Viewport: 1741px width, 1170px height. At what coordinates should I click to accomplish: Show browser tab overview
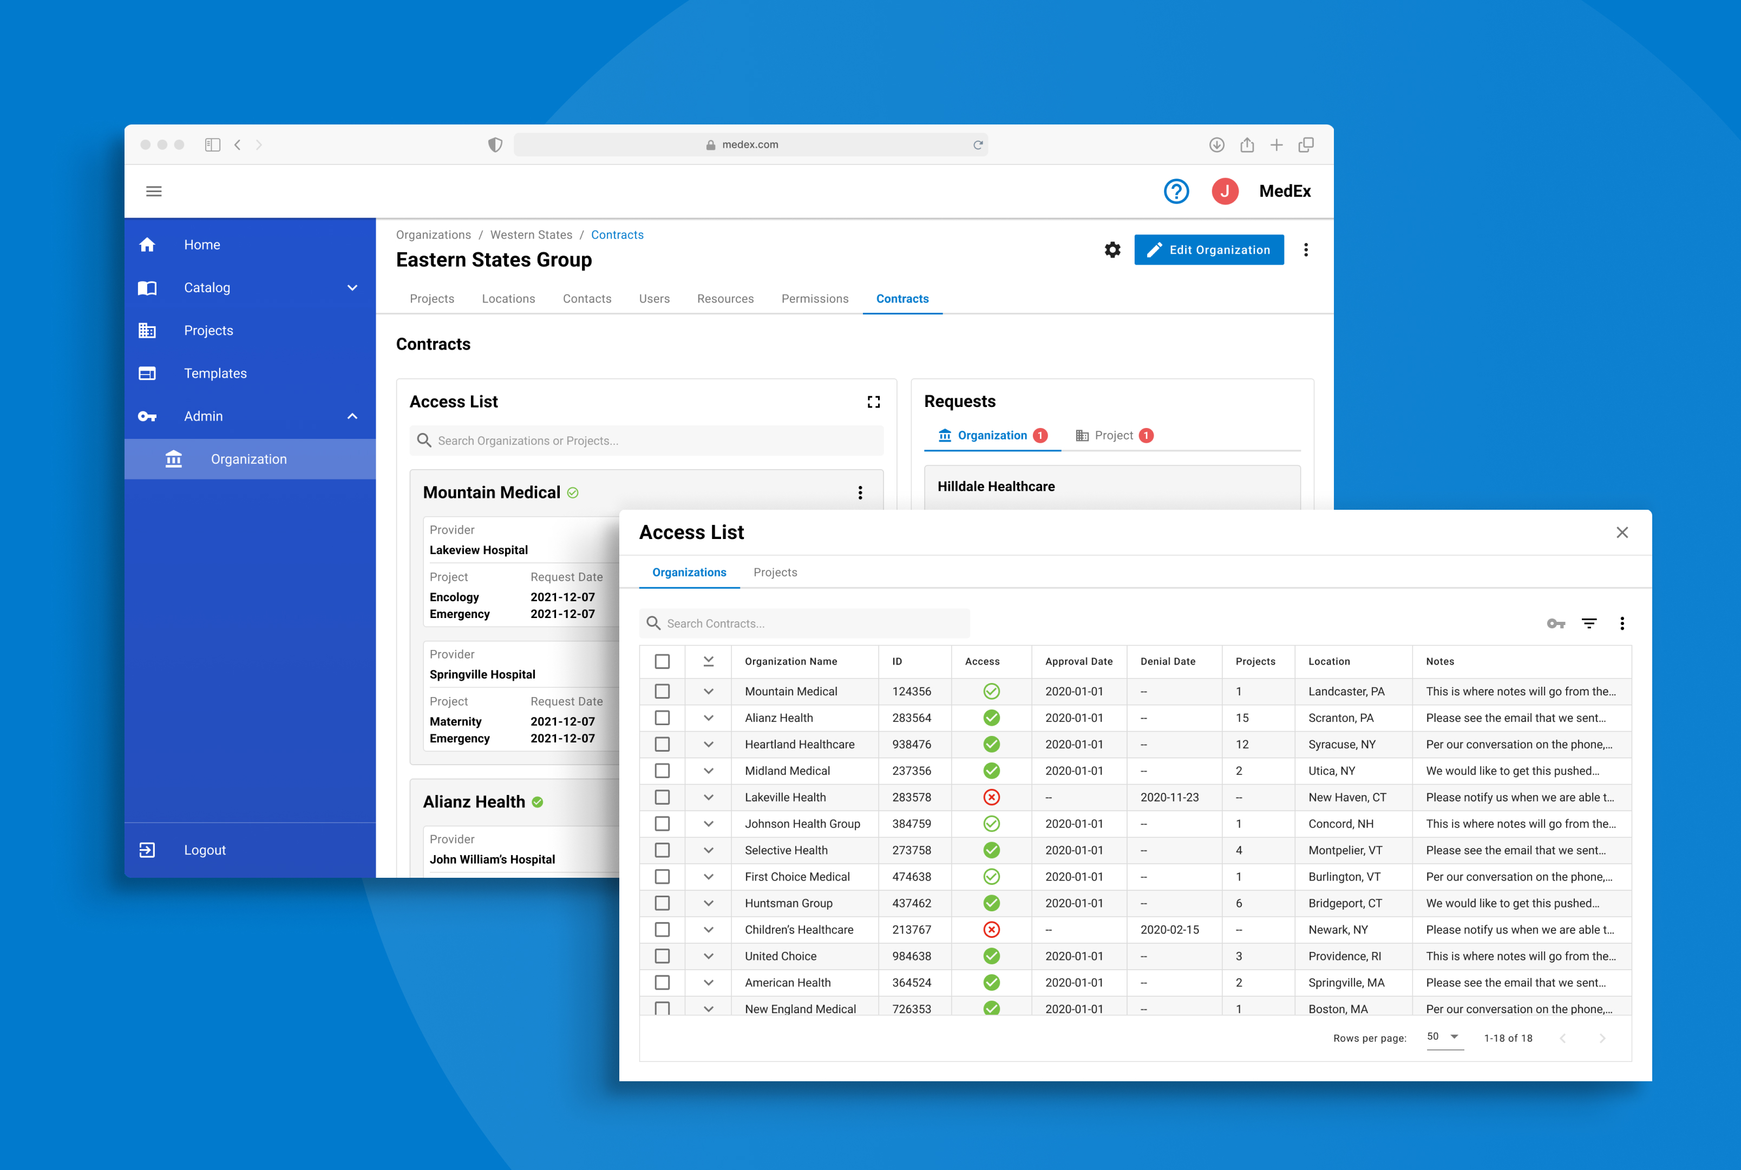click(1306, 144)
